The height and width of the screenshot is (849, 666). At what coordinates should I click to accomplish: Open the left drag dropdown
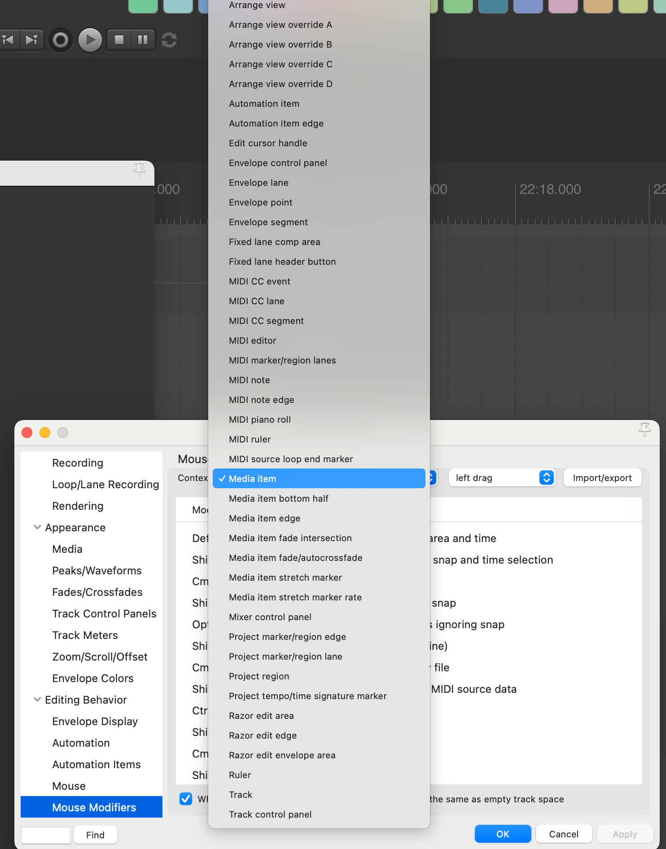point(502,478)
